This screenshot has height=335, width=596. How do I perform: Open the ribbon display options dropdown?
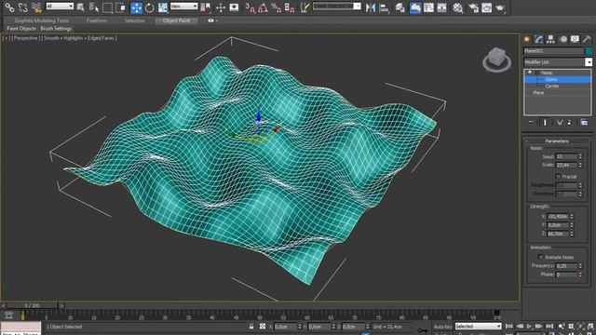pos(212,20)
